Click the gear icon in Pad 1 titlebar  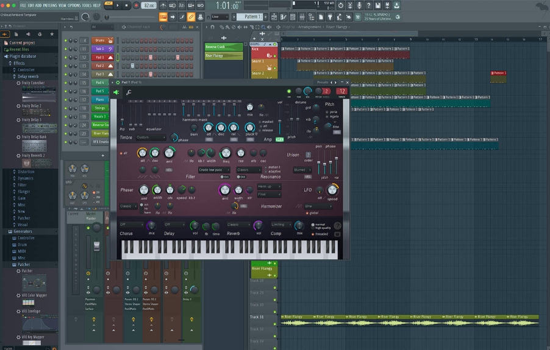coord(118,83)
